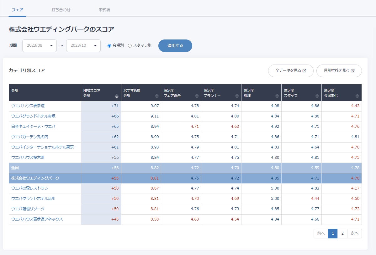The width and height of the screenshot is (376, 255).
Task: Select the 会場別 radio option
Action: 109,46
